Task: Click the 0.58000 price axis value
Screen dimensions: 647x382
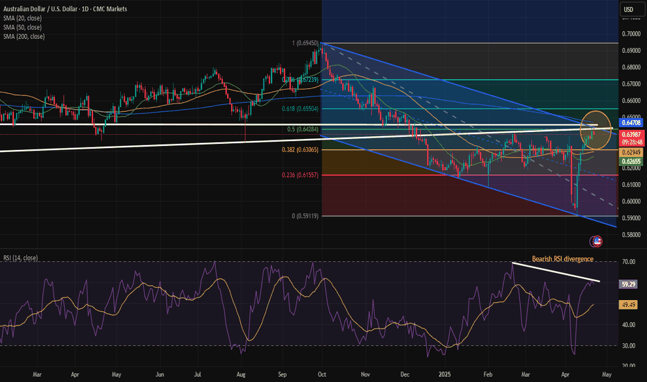Action: 631,235
